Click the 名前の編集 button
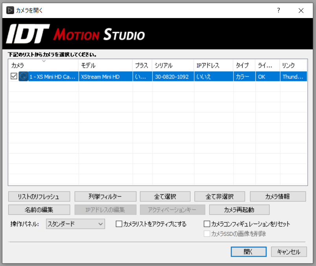The image size is (316, 266). [x=39, y=210]
